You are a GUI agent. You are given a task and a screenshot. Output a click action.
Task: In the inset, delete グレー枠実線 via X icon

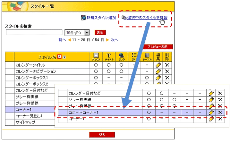click(x=220, y=100)
